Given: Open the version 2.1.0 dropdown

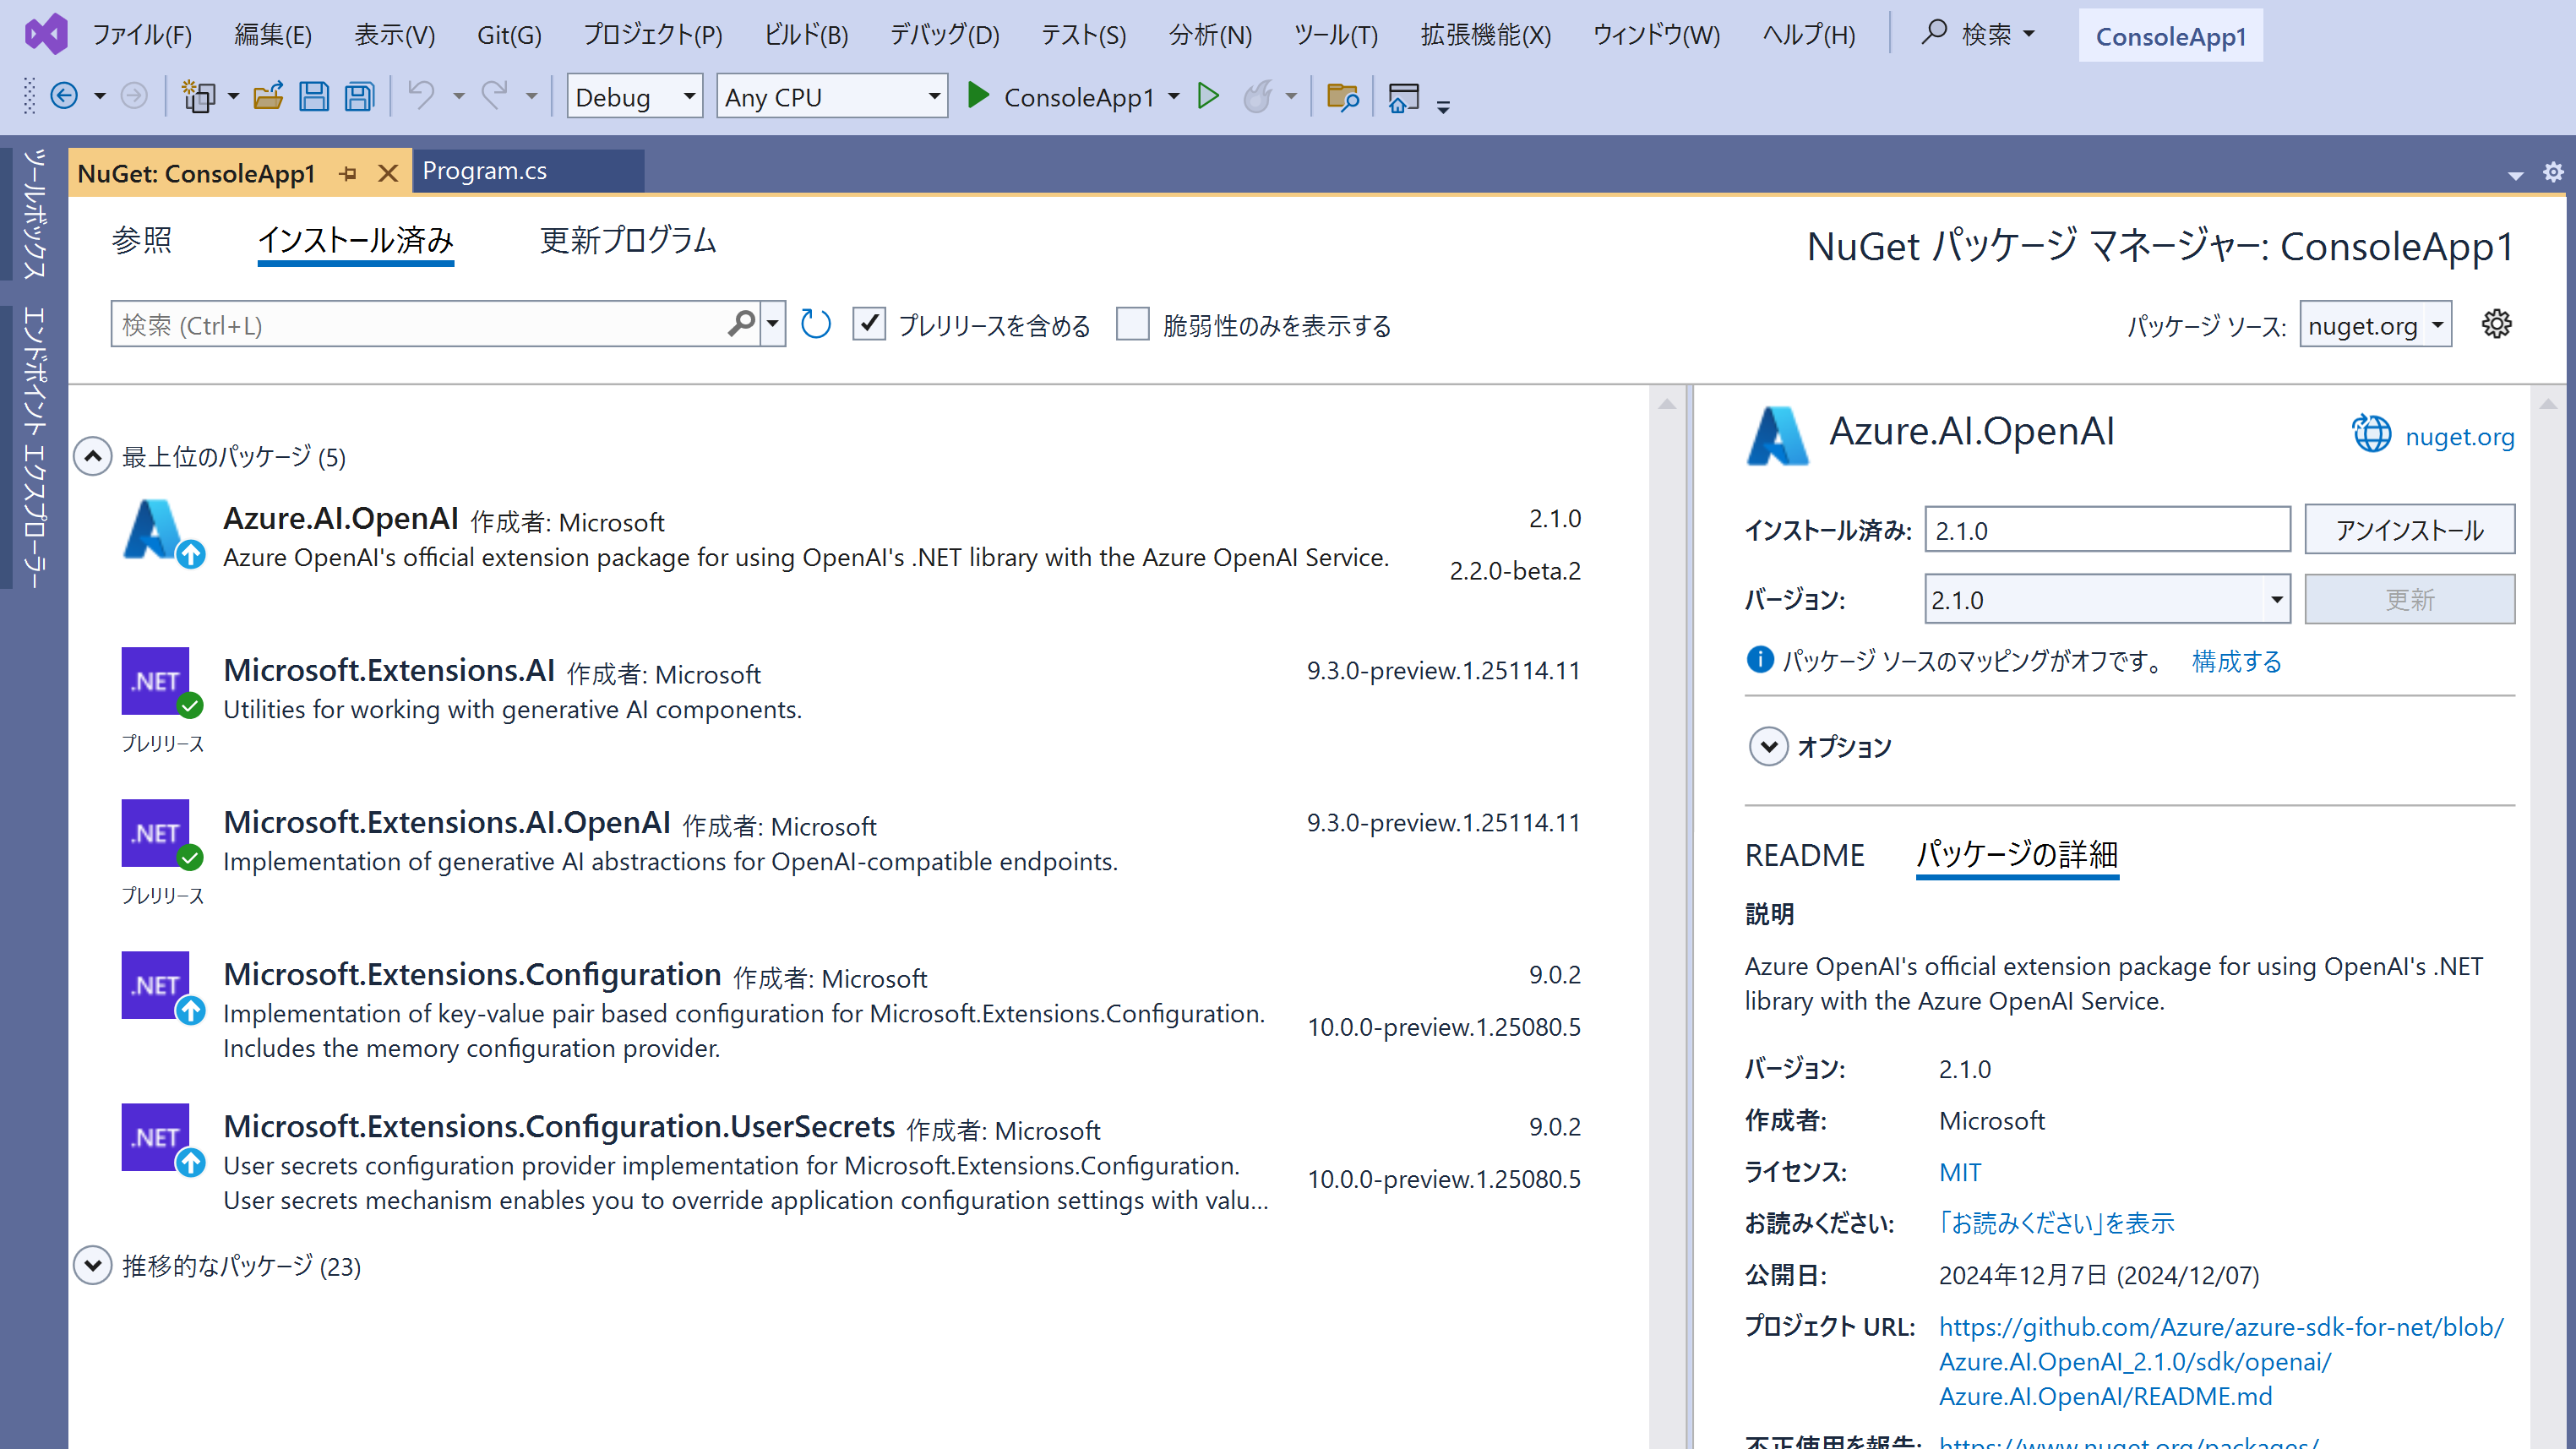Looking at the screenshot, I should tap(2107, 599).
